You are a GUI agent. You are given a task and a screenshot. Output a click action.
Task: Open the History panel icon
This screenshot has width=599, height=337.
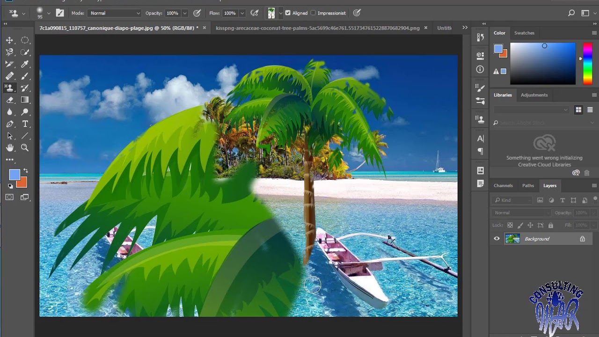pos(480,37)
